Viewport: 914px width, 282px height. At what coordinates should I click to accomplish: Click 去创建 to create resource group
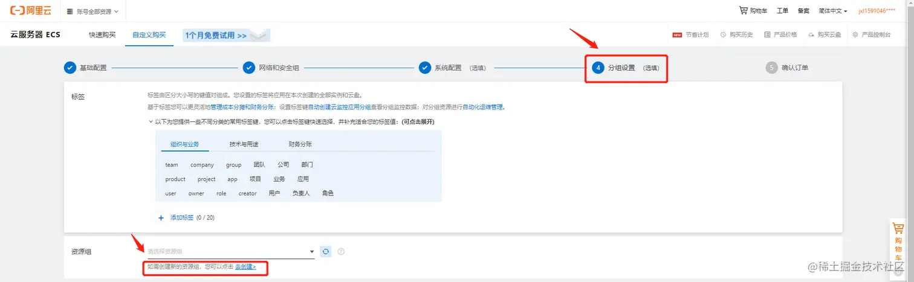tap(245, 266)
